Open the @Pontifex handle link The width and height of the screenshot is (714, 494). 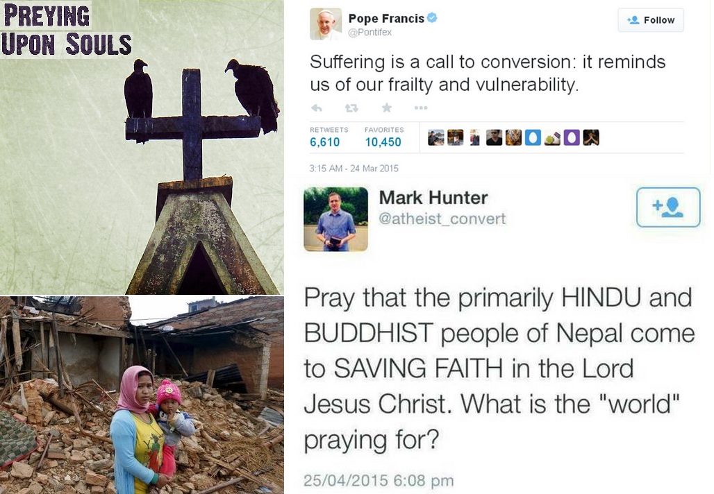coord(370,33)
